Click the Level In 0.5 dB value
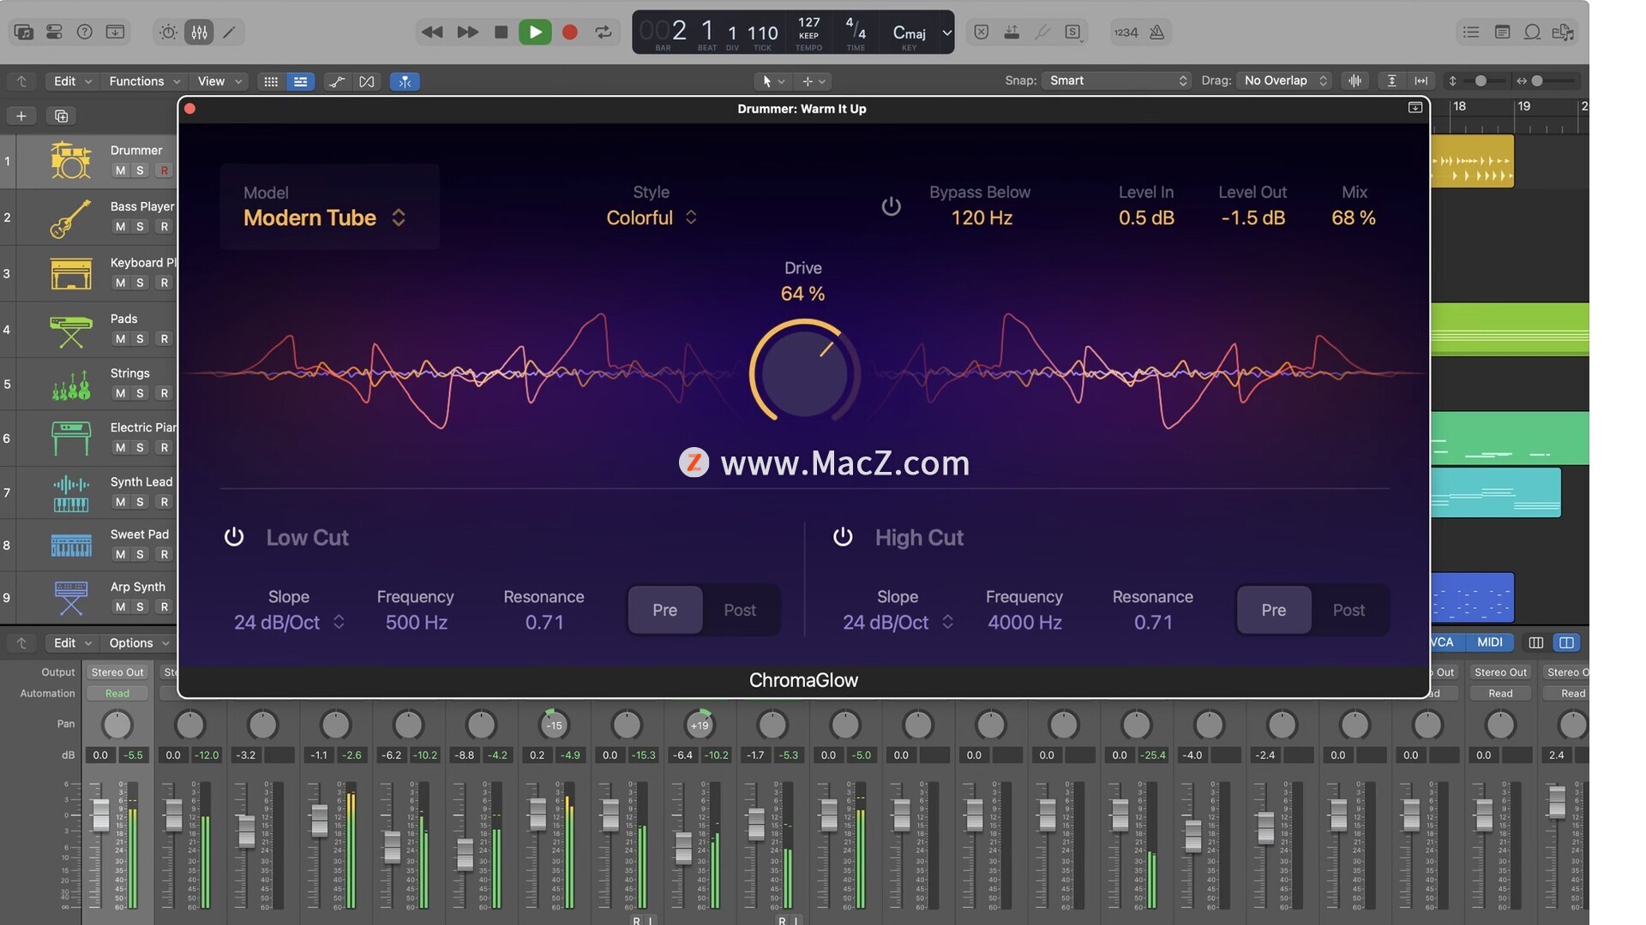The image size is (1646, 925). coord(1146,218)
